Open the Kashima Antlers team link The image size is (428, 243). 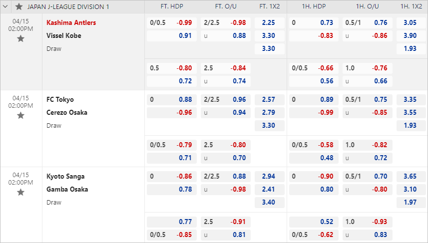(71, 22)
